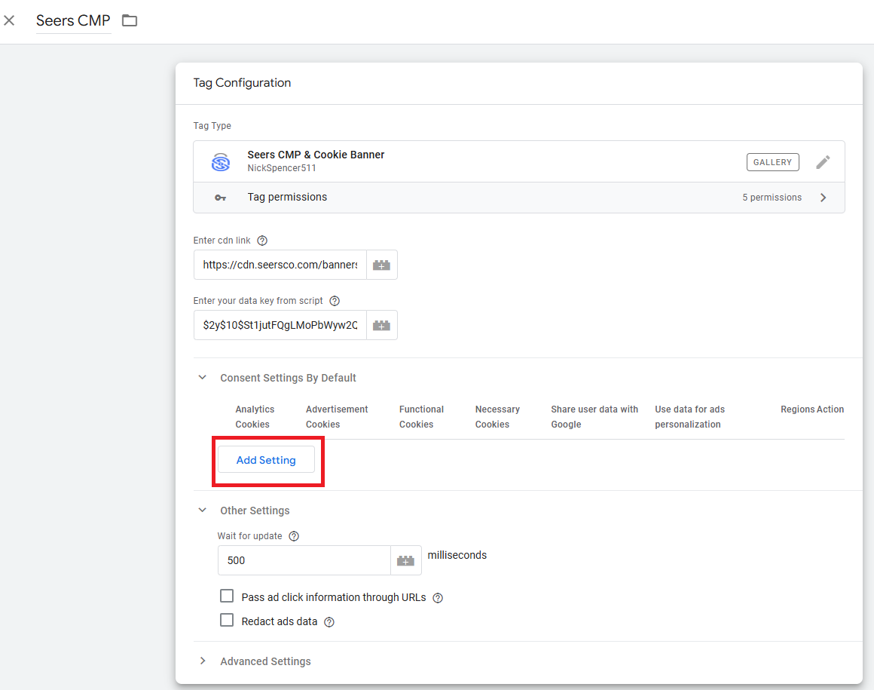This screenshot has width=874, height=690.
Task: Click help icon next to Wait for update
Action: point(294,536)
